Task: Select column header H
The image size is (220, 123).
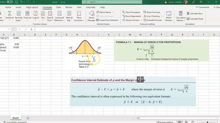Action: [77, 35]
